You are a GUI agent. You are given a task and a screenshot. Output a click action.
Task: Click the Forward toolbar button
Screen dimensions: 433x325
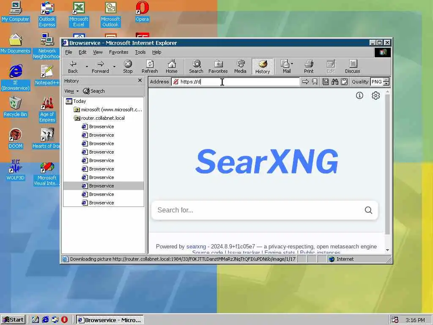[100, 66]
